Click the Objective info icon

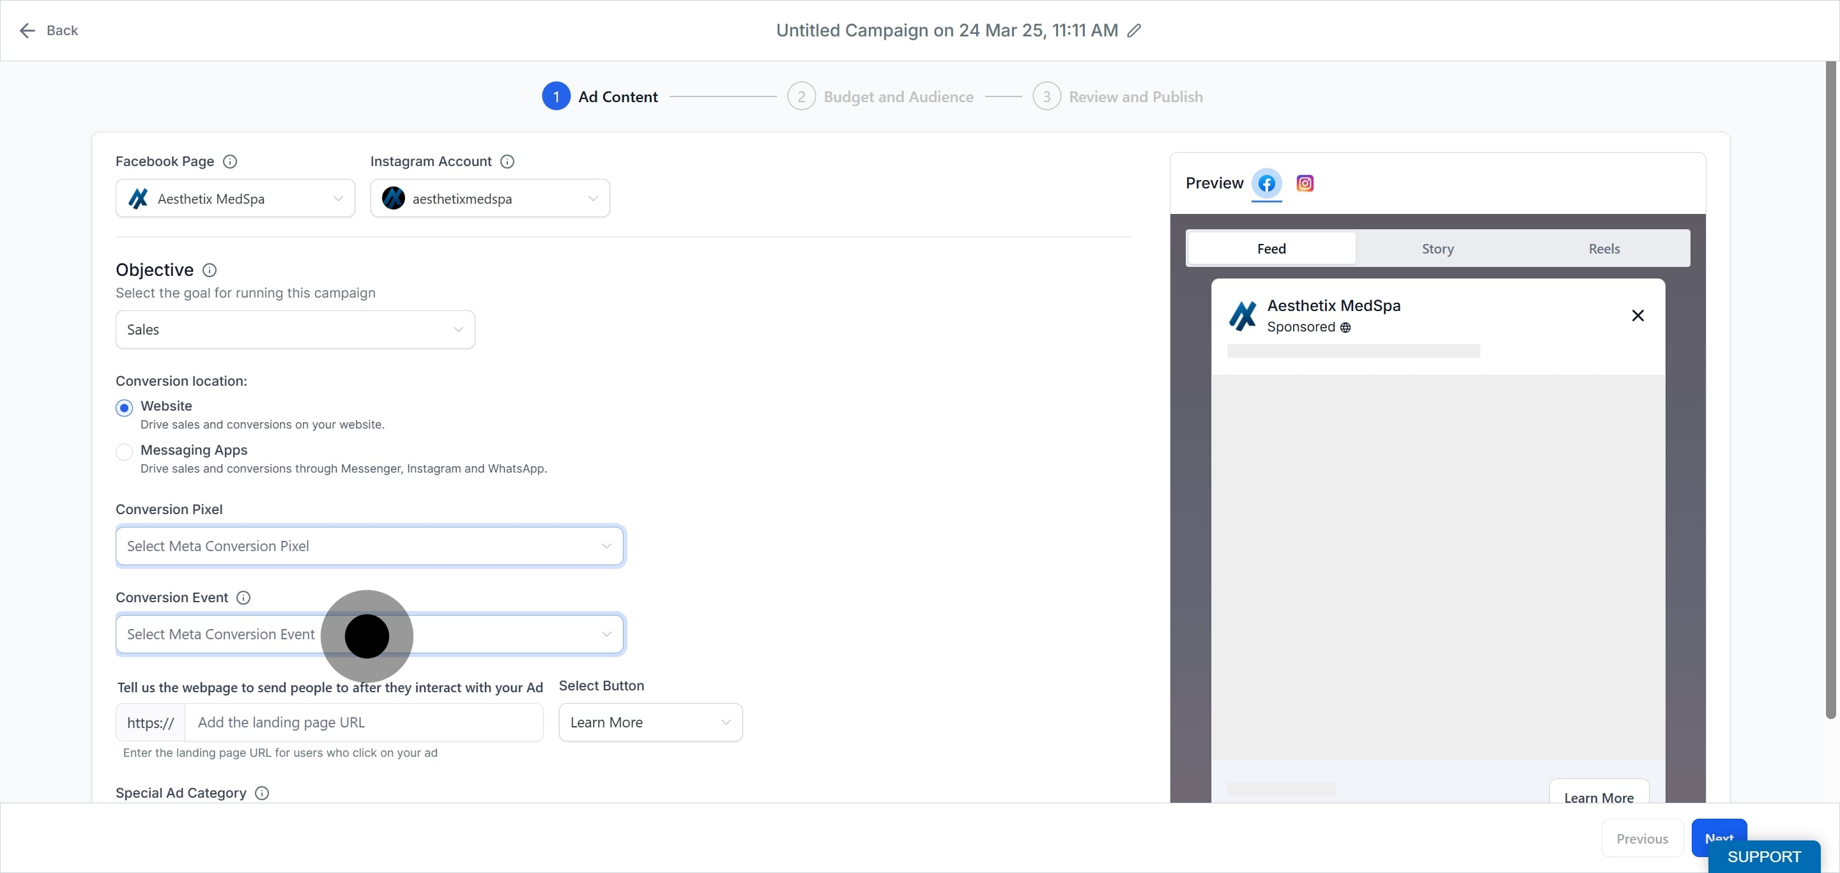[x=210, y=271]
